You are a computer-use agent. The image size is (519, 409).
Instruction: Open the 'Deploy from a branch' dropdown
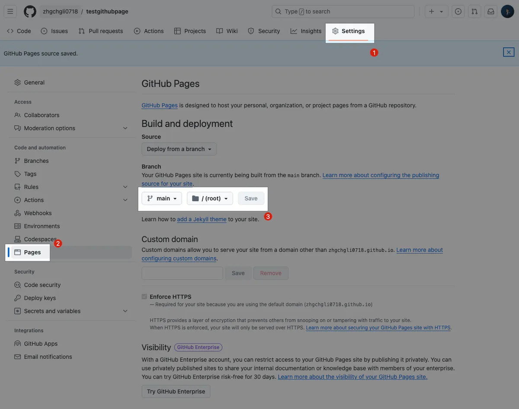(179, 149)
